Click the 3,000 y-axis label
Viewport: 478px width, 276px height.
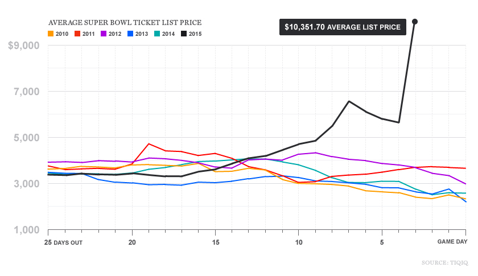26,184
